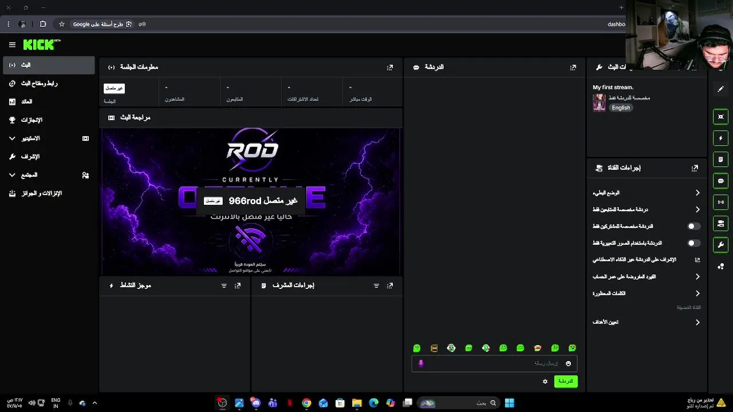Pick the brown box-face emote
Image resolution: width=733 pixels, height=412 pixels.
pyautogui.click(x=434, y=348)
